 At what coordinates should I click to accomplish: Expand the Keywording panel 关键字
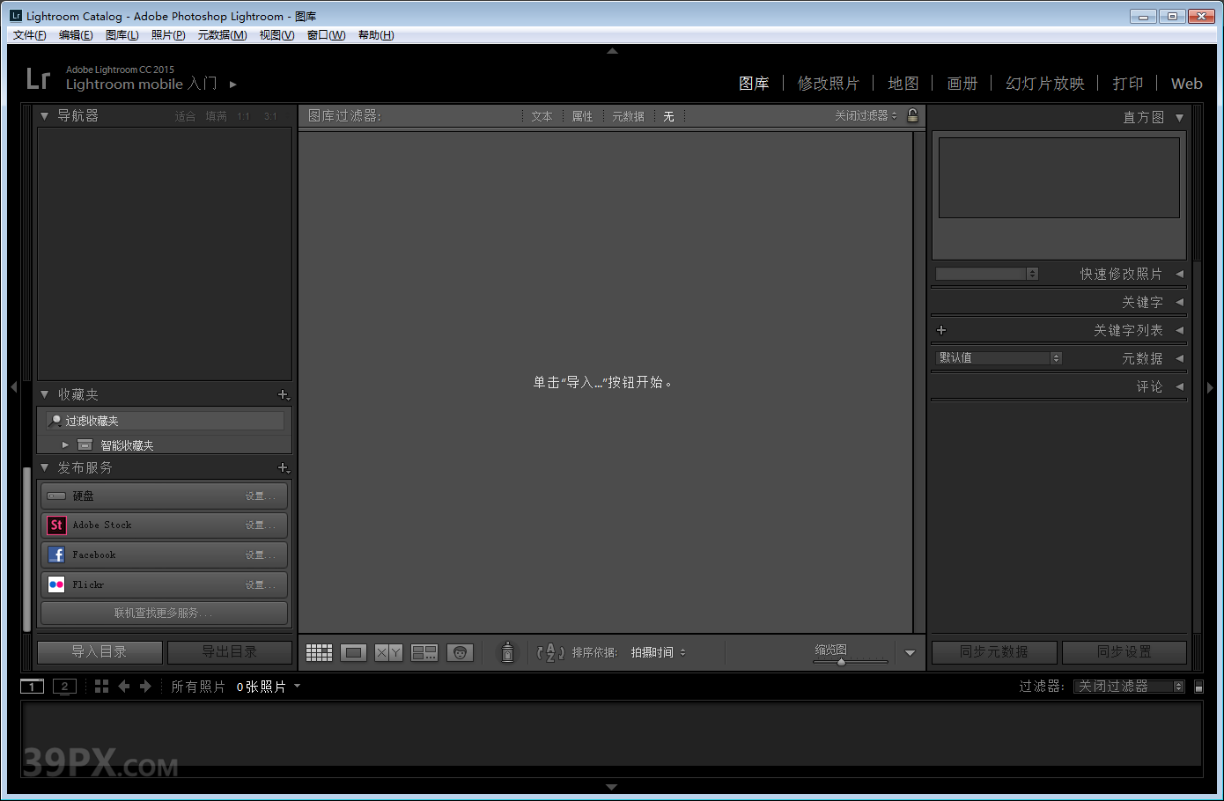pos(1179,302)
